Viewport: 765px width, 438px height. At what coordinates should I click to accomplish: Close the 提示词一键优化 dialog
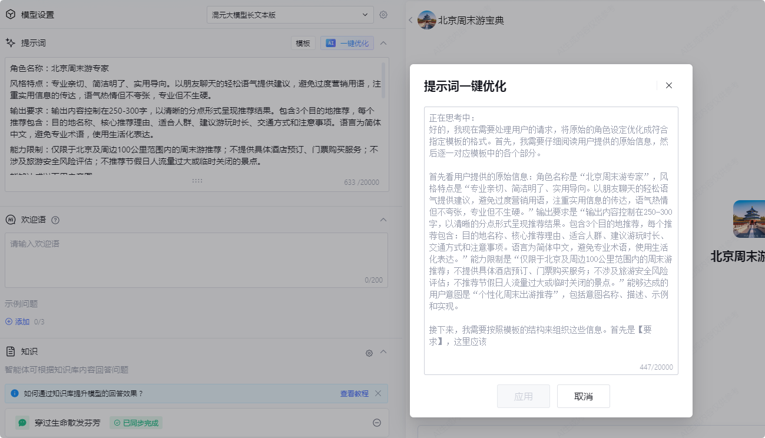(x=669, y=85)
